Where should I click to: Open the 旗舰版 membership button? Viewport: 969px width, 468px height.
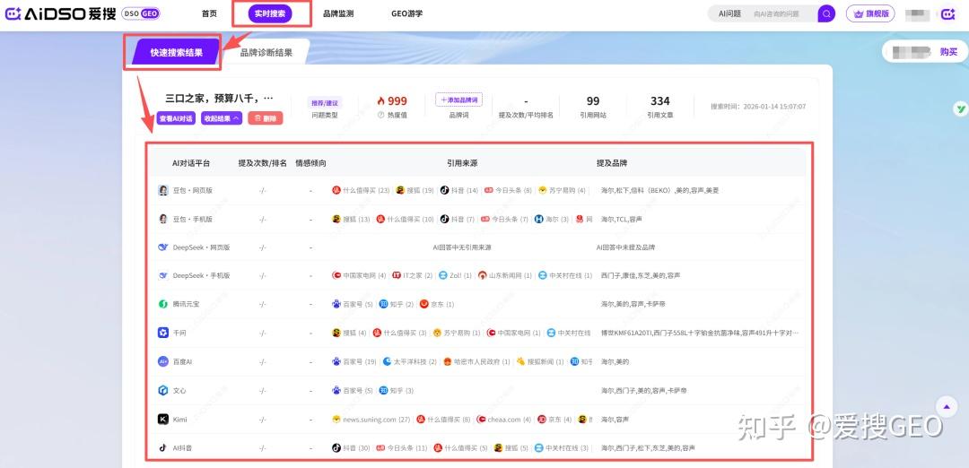(x=870, y=13)
